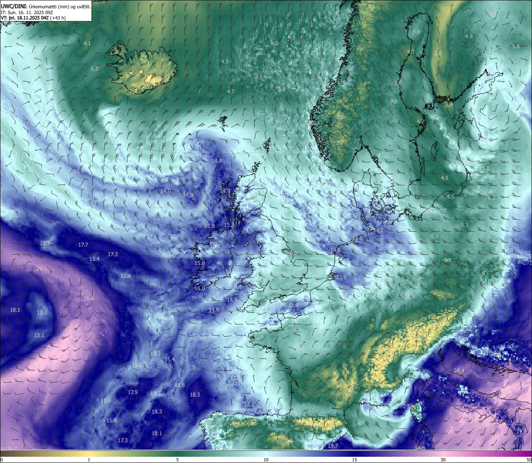Viewport: 532px width, 463px height.
Task: Click the 13.9 value over the English Channel
Action: (293, 306)
